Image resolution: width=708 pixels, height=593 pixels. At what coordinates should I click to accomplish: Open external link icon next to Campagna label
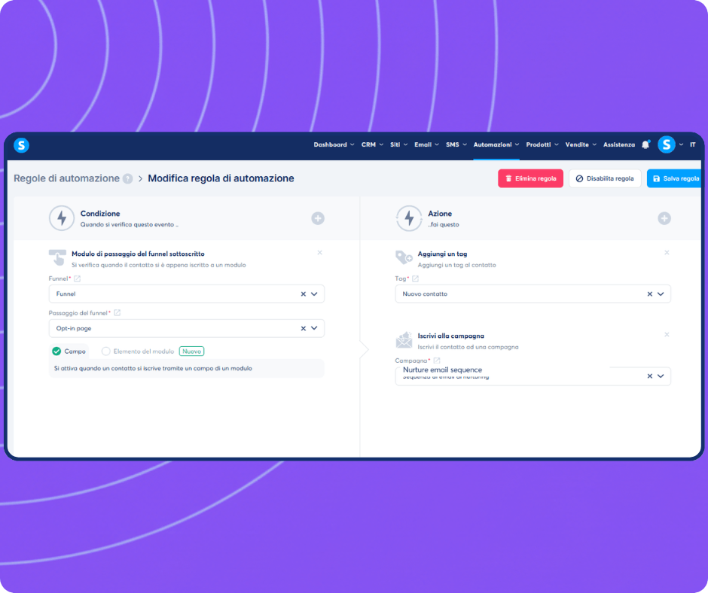437,360
